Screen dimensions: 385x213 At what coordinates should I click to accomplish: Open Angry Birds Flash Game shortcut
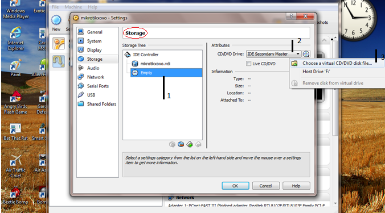tap(15, 103)
